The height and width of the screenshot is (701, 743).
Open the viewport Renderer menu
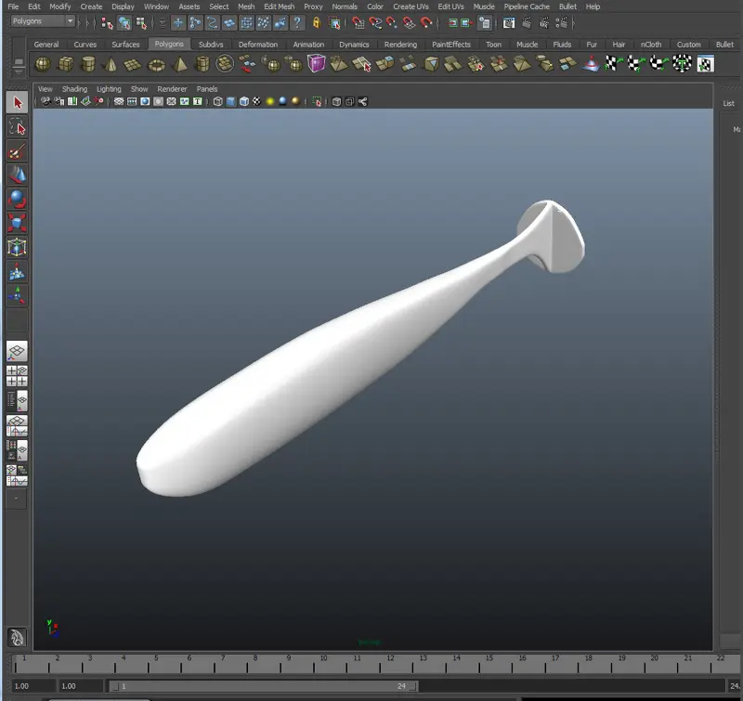click(172, 89)
